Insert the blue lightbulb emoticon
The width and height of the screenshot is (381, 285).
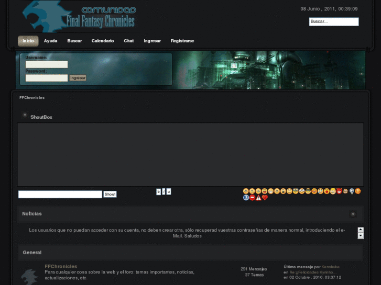[x=352, y=191]
